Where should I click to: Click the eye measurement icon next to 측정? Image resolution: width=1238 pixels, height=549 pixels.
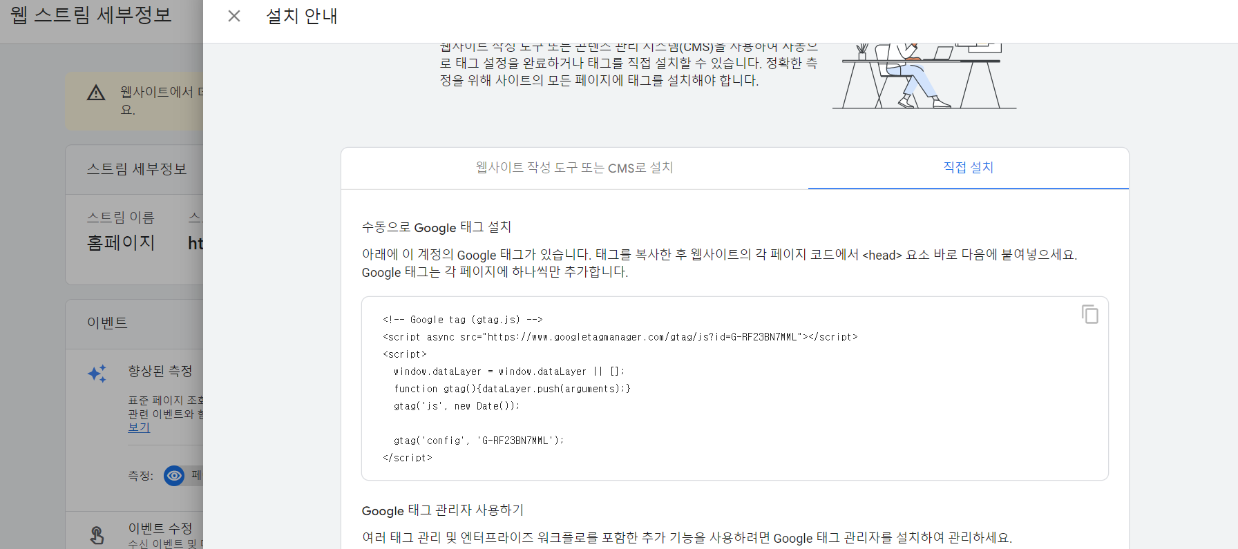[x=174, y=475]
